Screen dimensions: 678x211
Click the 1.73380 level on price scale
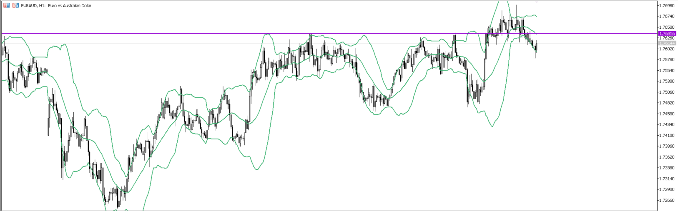point(667,168)
